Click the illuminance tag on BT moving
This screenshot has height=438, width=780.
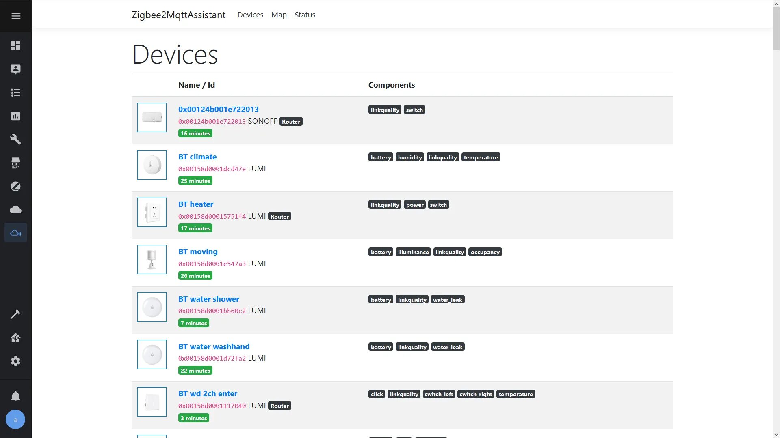click(x=413, y=252)
